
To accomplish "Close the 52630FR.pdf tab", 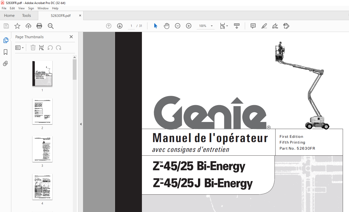I will click(80, 16).
